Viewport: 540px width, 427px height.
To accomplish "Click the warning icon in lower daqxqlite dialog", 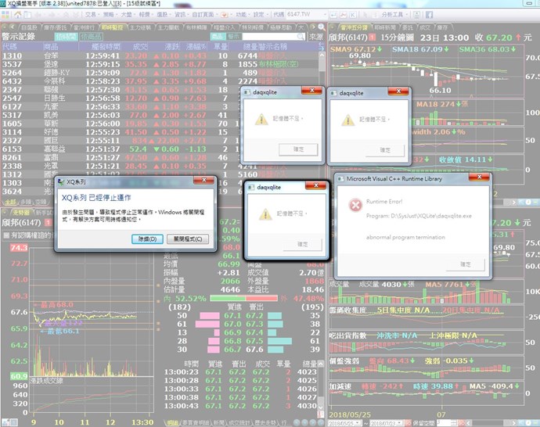I will [265, 214].
